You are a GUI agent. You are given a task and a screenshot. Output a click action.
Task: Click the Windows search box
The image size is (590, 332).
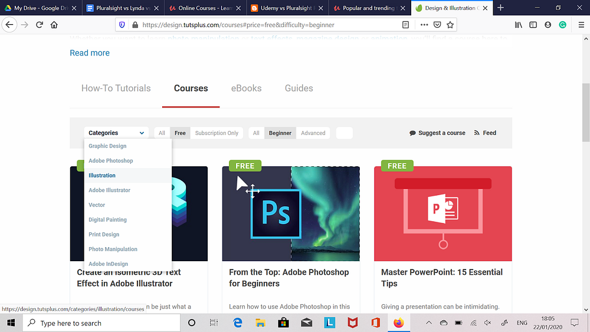coord(101,323)
